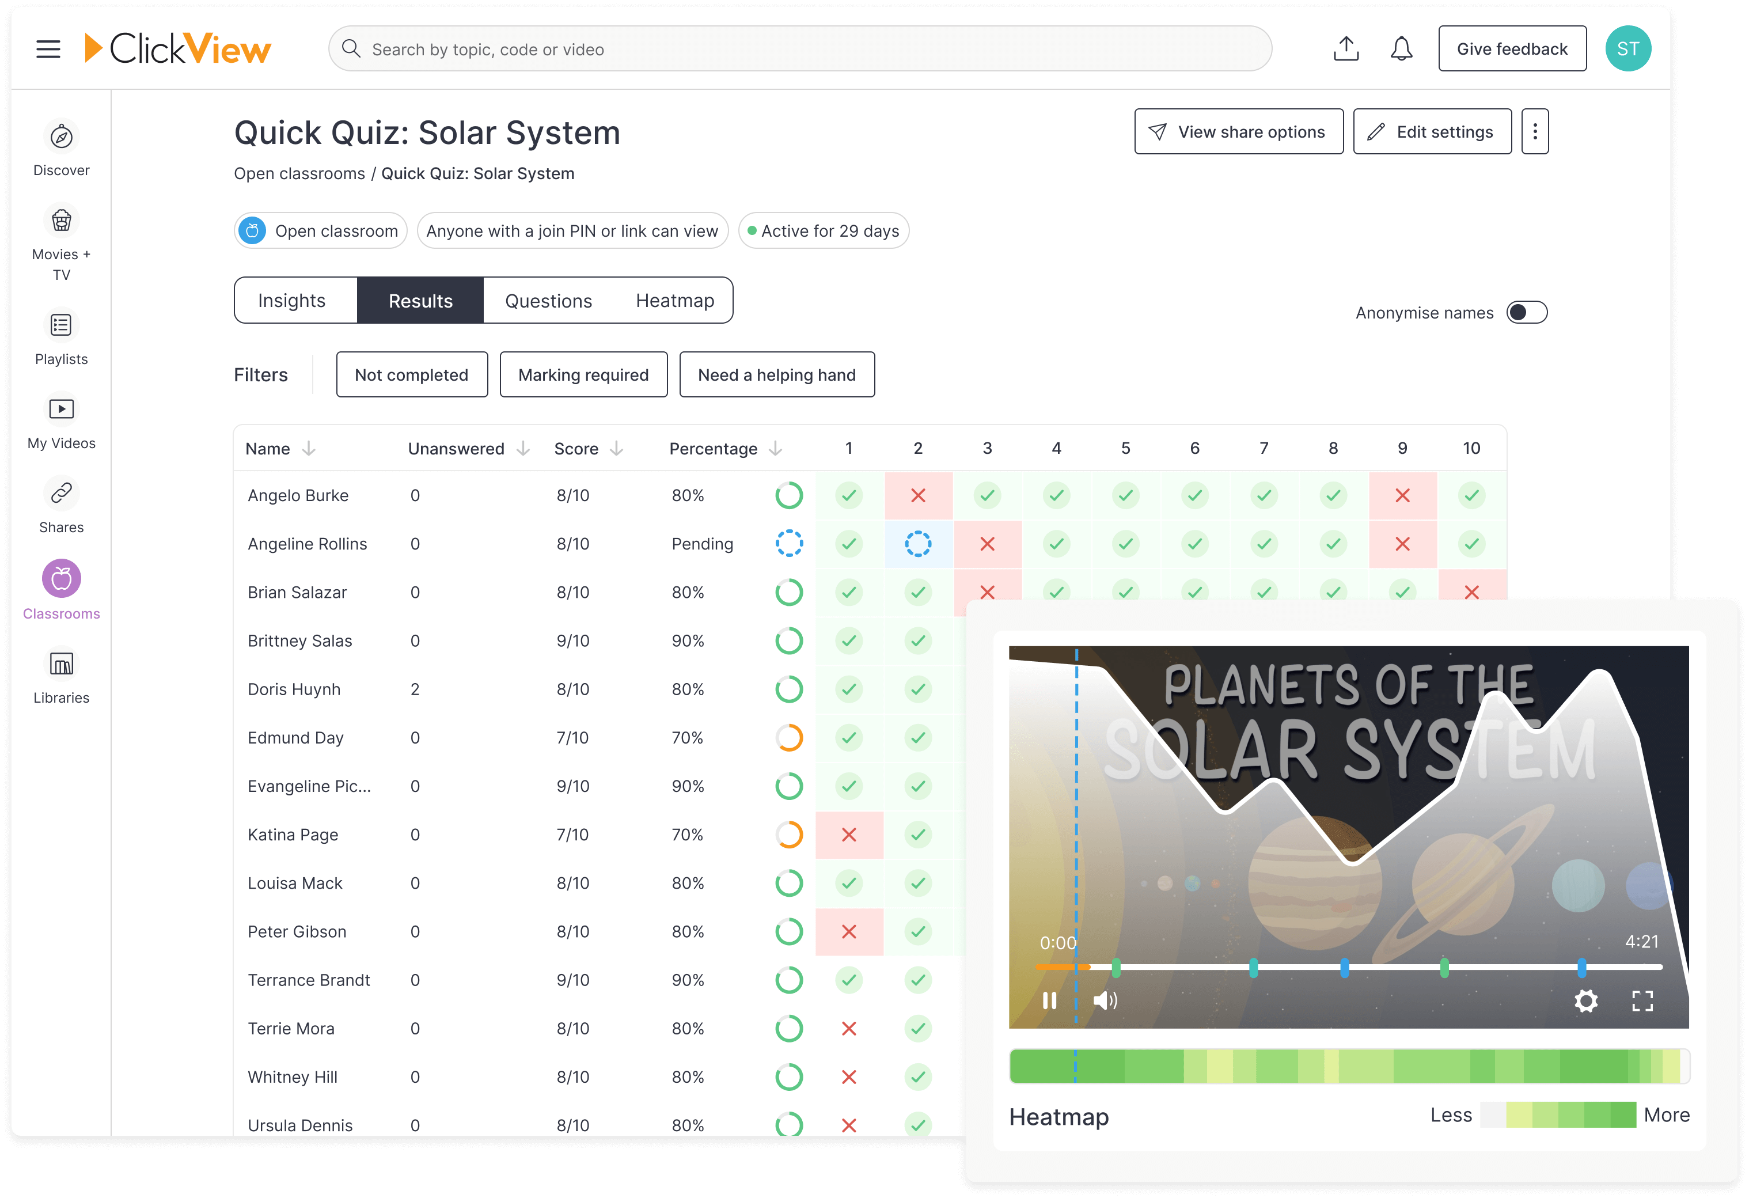Sort table by Name column arrow
This screenshot has width=1749, height=1198.
(x=309, y=449)
